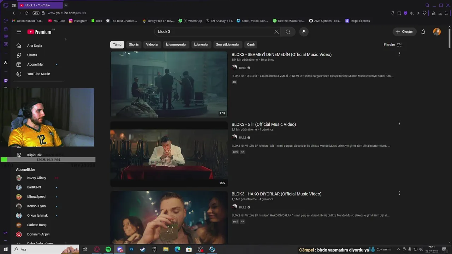
Task: Select the İzlenmeyenler filter chip
Action: (x=176, y=44)
